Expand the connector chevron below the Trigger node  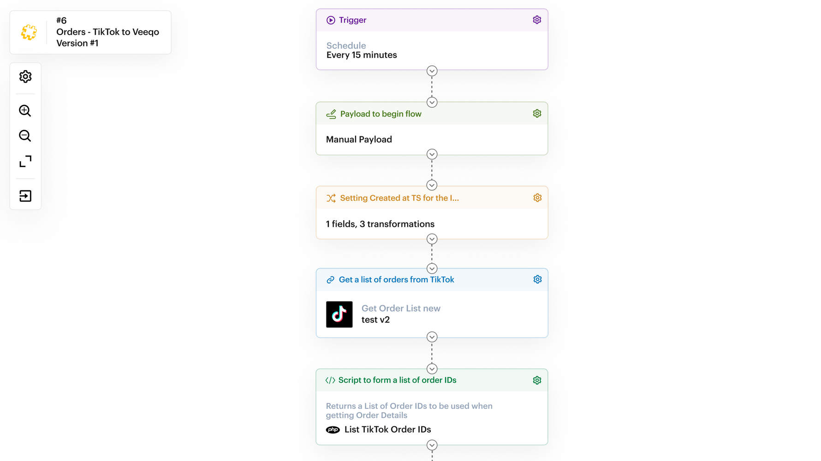click(x=432, y=71)
